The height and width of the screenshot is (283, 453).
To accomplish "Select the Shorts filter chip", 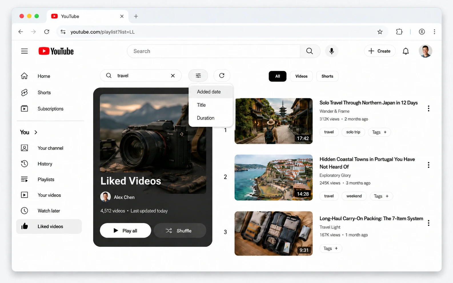I will coord(327,76).
